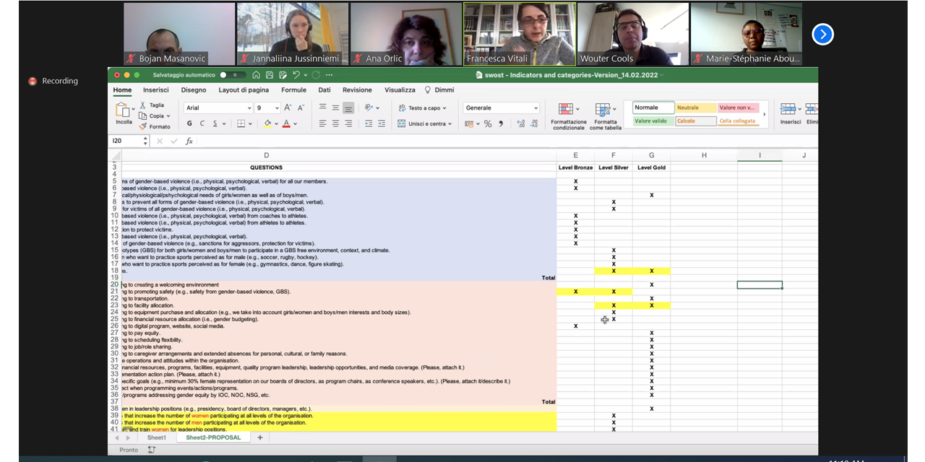Screen dimensions: 925x462
Task: Click the yellow fill color bucket
Action: coord(267,124)
